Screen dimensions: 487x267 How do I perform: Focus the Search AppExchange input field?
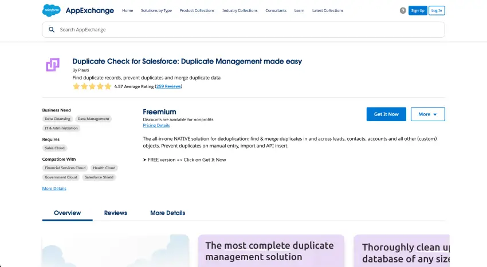pos(246,30)
